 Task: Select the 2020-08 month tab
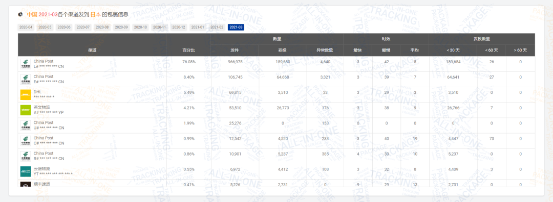[102, 27]
